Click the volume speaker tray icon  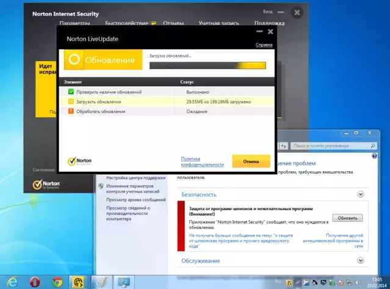coord(358,282)
